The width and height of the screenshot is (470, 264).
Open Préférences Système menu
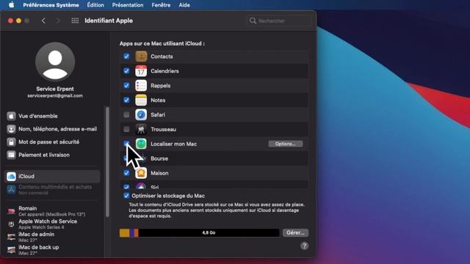tap(51, 5)
